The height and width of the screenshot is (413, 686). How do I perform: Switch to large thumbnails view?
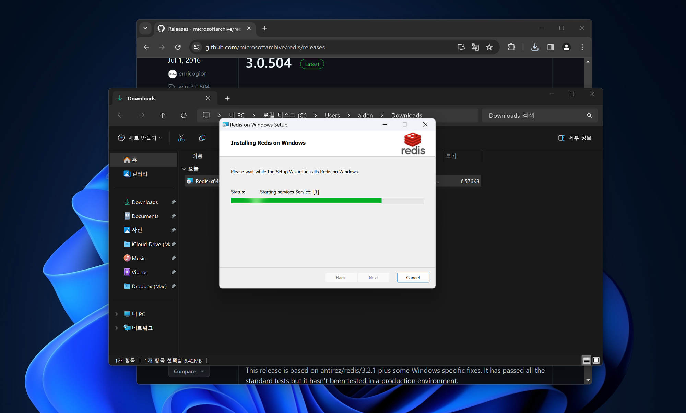click(596, 360)
